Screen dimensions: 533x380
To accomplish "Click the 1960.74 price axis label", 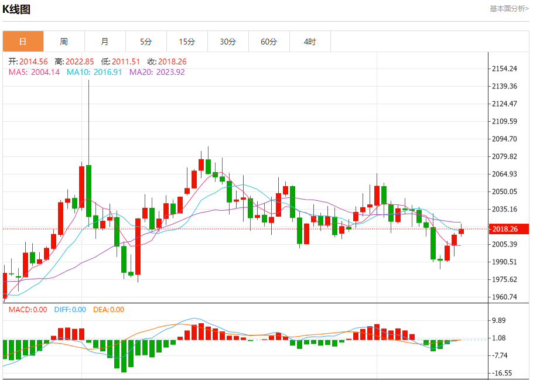I will 504,297.
